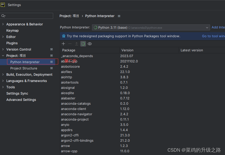The width and height of the screenshot is (225, 155).
Task: Select the anaconda-navigator package row
Action: [x=143, y=114]
